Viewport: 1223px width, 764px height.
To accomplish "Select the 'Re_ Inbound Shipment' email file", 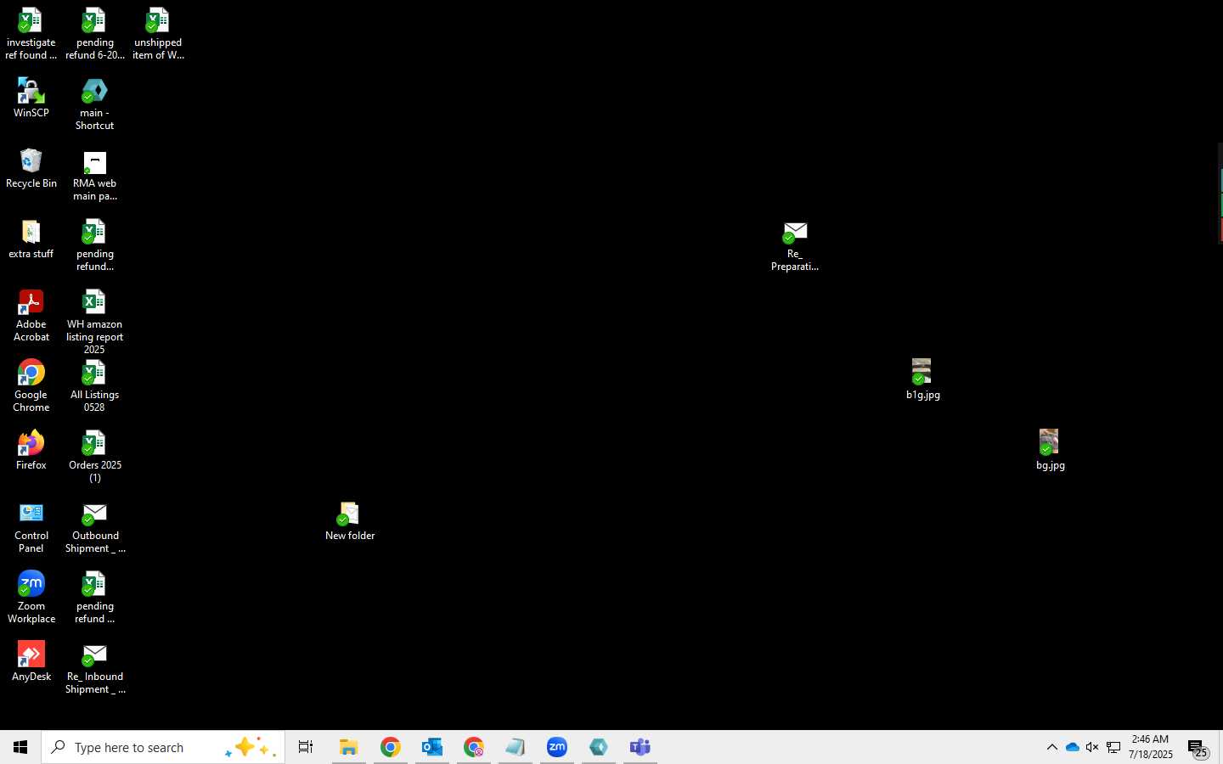I will click(94, 668).
